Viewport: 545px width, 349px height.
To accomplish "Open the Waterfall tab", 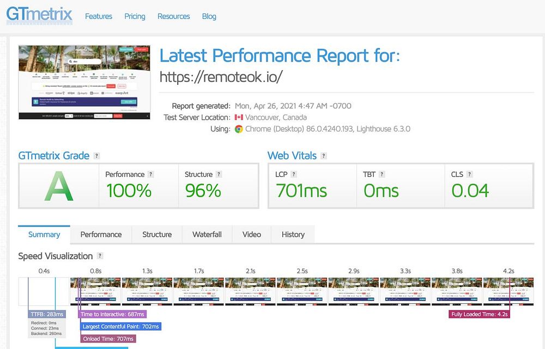I will click(207, 235).
